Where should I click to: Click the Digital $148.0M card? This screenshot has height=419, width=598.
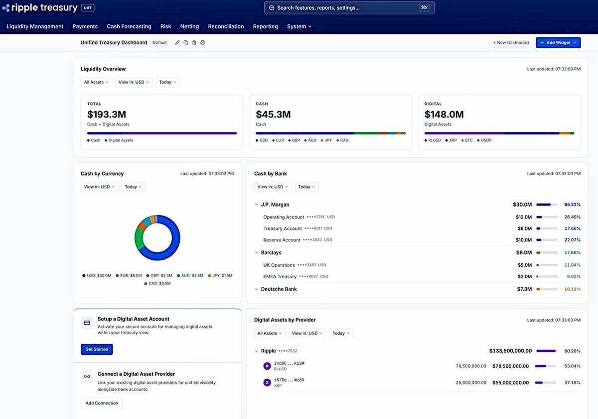click(499, 122)
